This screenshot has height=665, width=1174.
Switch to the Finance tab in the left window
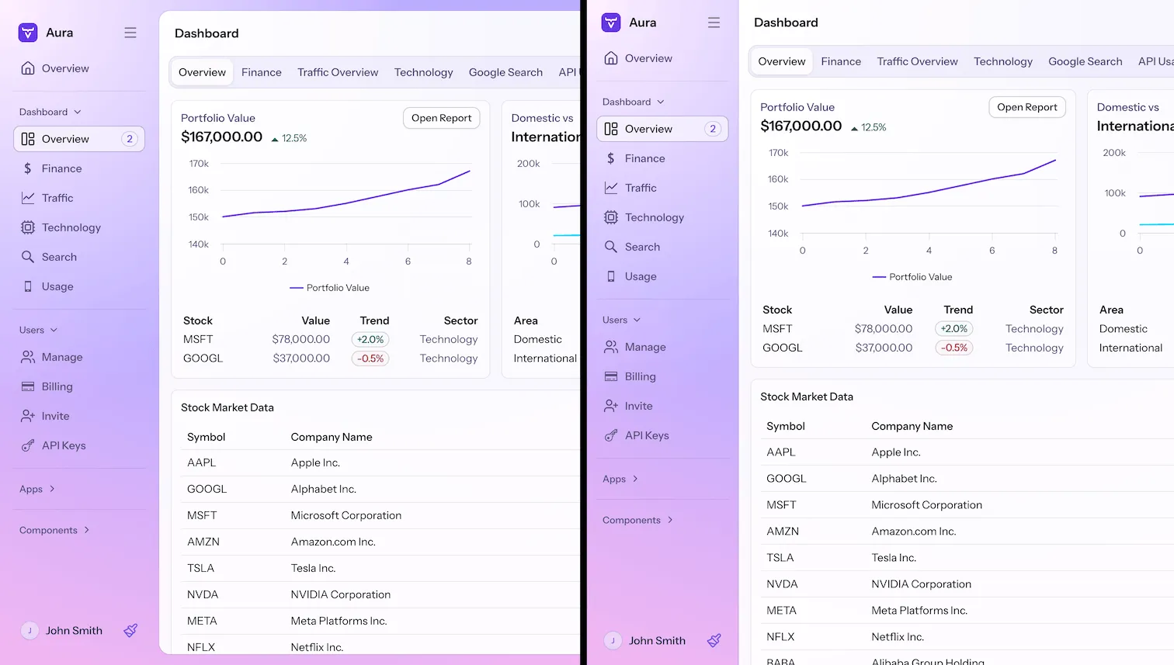tap(262, 72)
